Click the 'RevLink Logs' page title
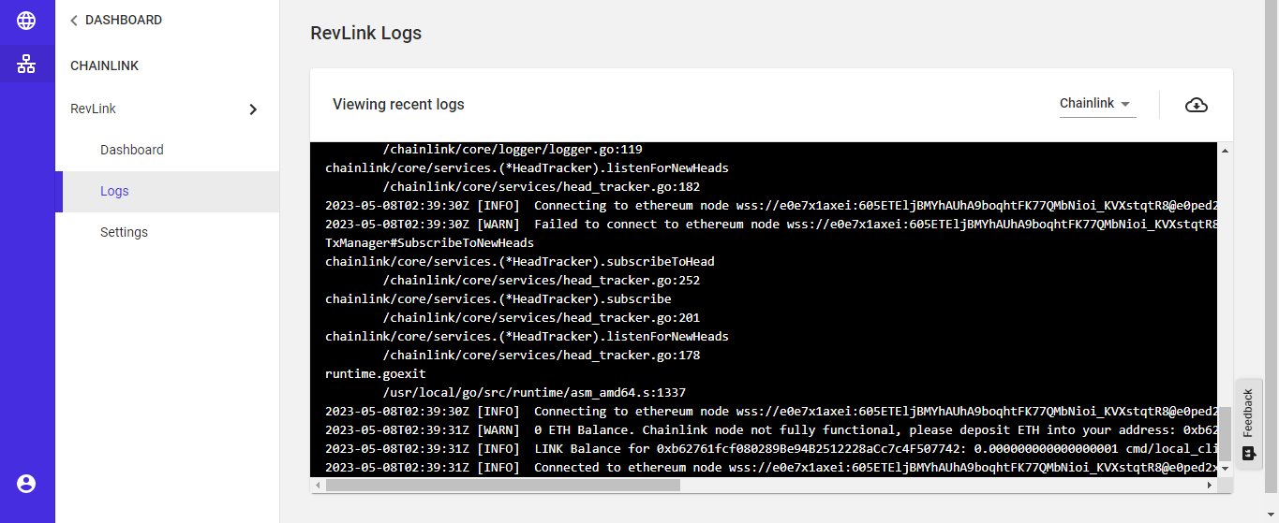 click(x=366, y=33)
